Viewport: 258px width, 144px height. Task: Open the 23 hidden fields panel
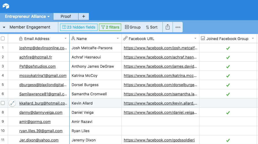pos(78,27)
